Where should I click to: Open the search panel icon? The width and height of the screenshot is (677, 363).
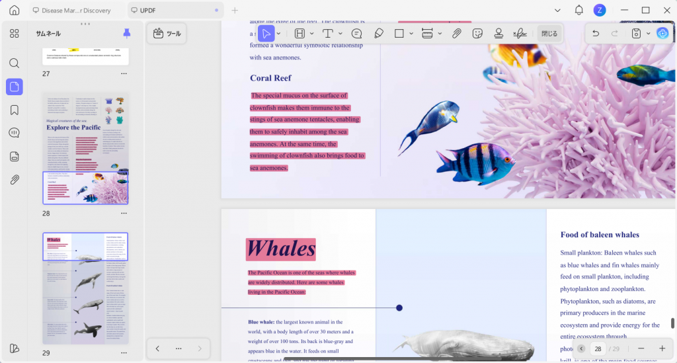point(15,63)
